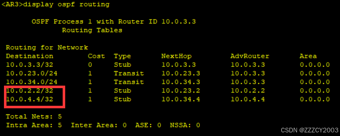Click the AdvRouter column header
Image resolution: width=340 pixels, height=136 pixels.
pyautogui.click(x=250, y=56)
